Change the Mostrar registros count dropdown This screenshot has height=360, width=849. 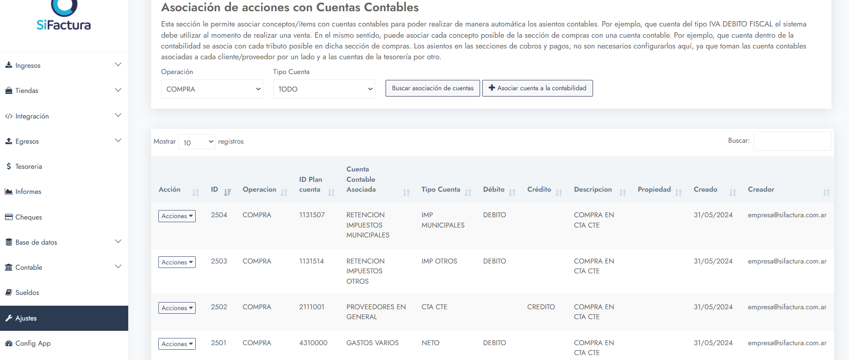(x=197, y=142)
